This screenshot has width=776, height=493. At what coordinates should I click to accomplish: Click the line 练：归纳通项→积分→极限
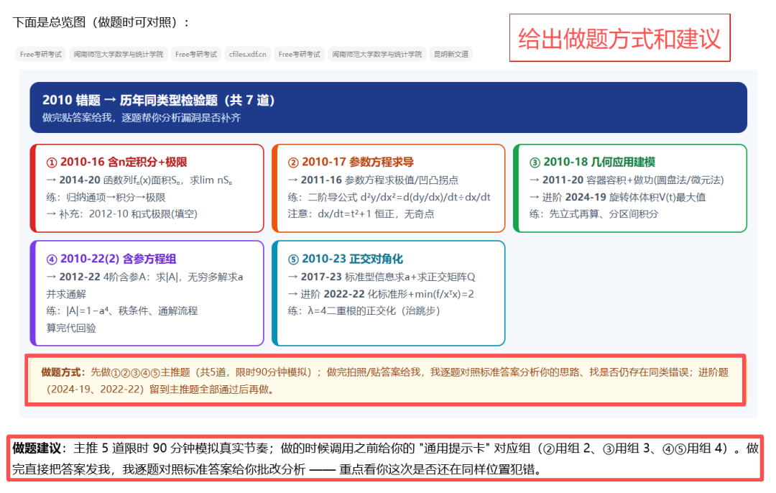coord(106,197)
